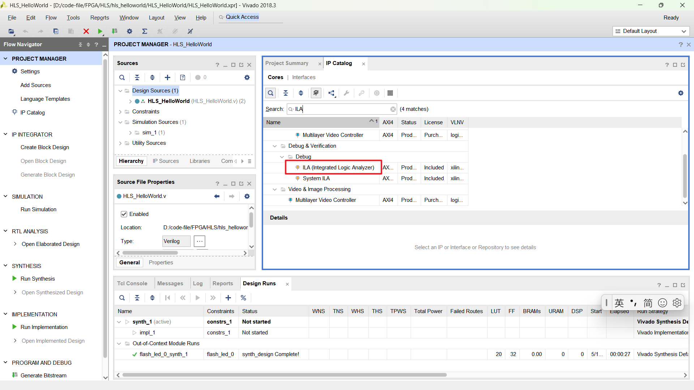Search in the Sources panel
Screen dimensions: 694x390
(122, 77)
